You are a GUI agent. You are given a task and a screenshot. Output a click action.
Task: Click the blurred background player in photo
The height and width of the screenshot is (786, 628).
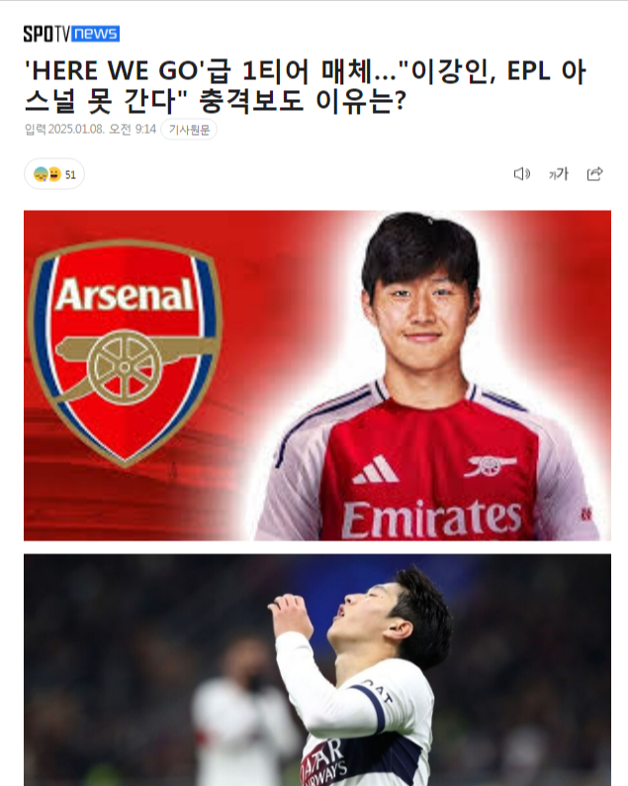[243, 712]
